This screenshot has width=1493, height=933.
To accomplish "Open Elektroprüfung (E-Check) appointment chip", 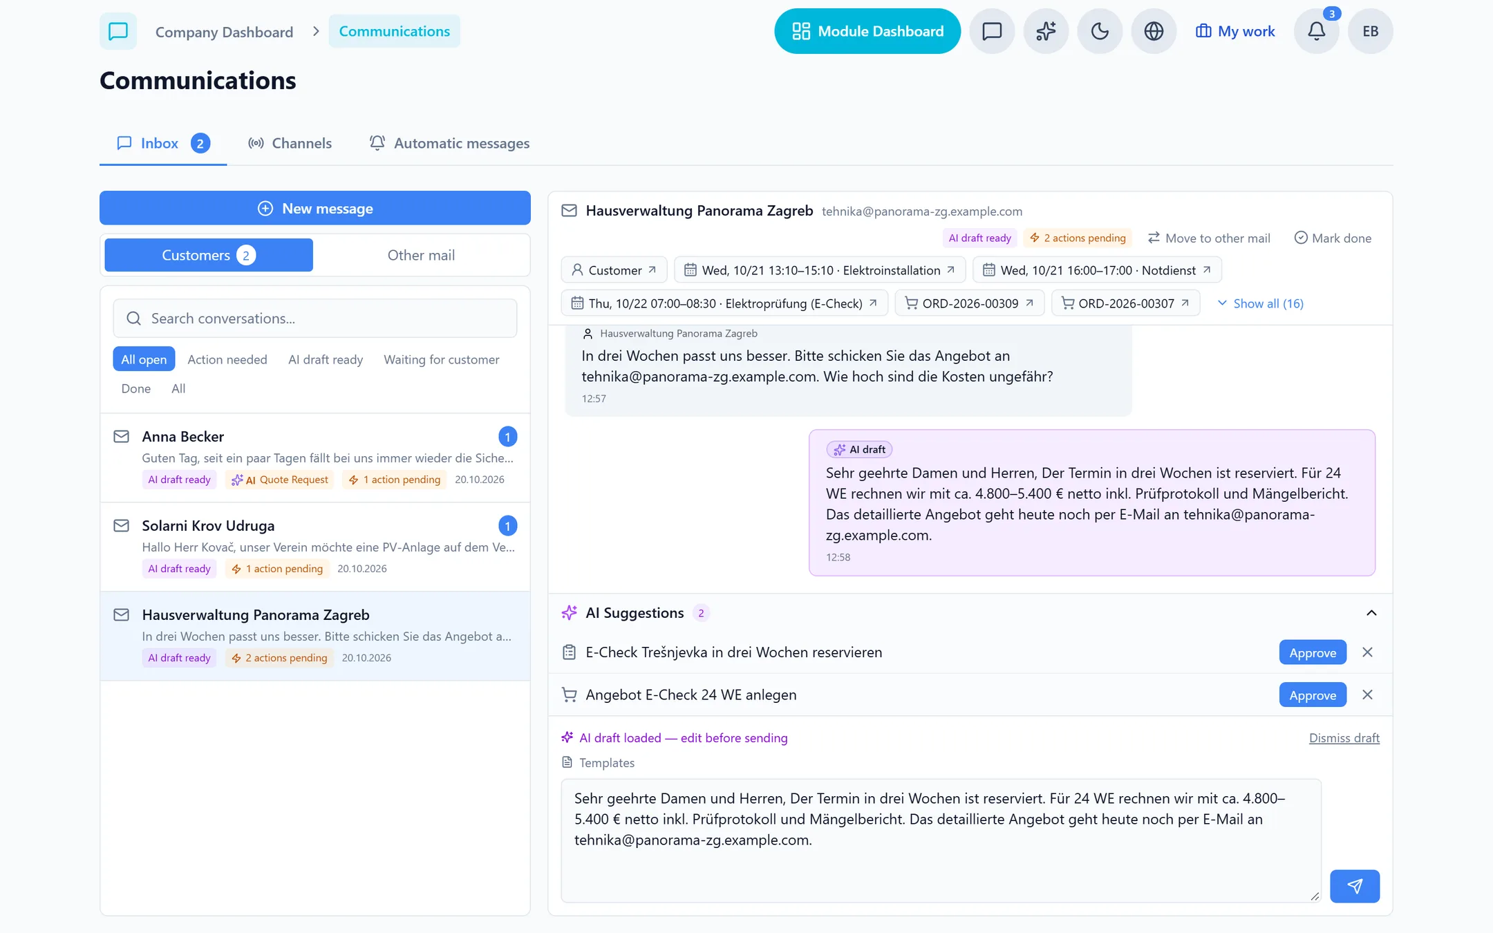I will 724,303.
